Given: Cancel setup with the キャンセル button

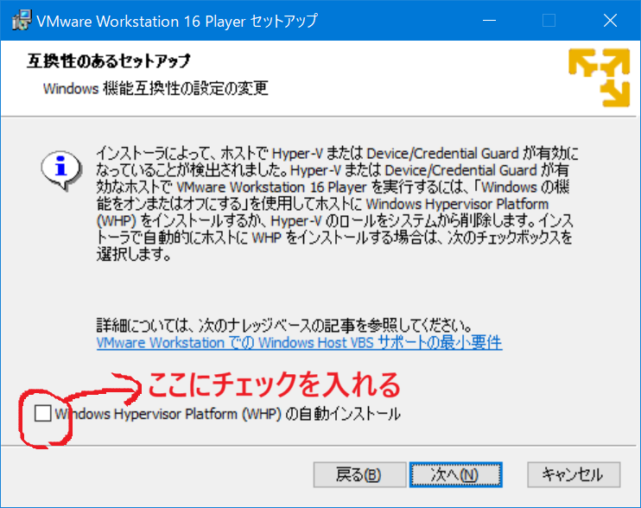Looking at the screenshot, I should 574,474.
